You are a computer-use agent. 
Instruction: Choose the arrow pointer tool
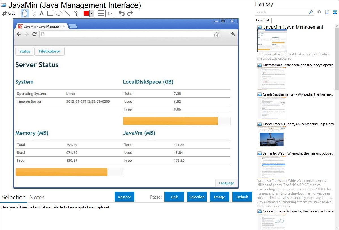pyautogui.click(x=33, y=13)
